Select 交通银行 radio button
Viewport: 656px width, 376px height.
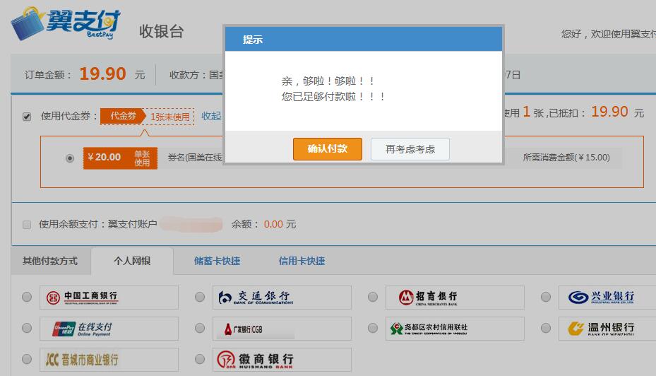point(200,297)
